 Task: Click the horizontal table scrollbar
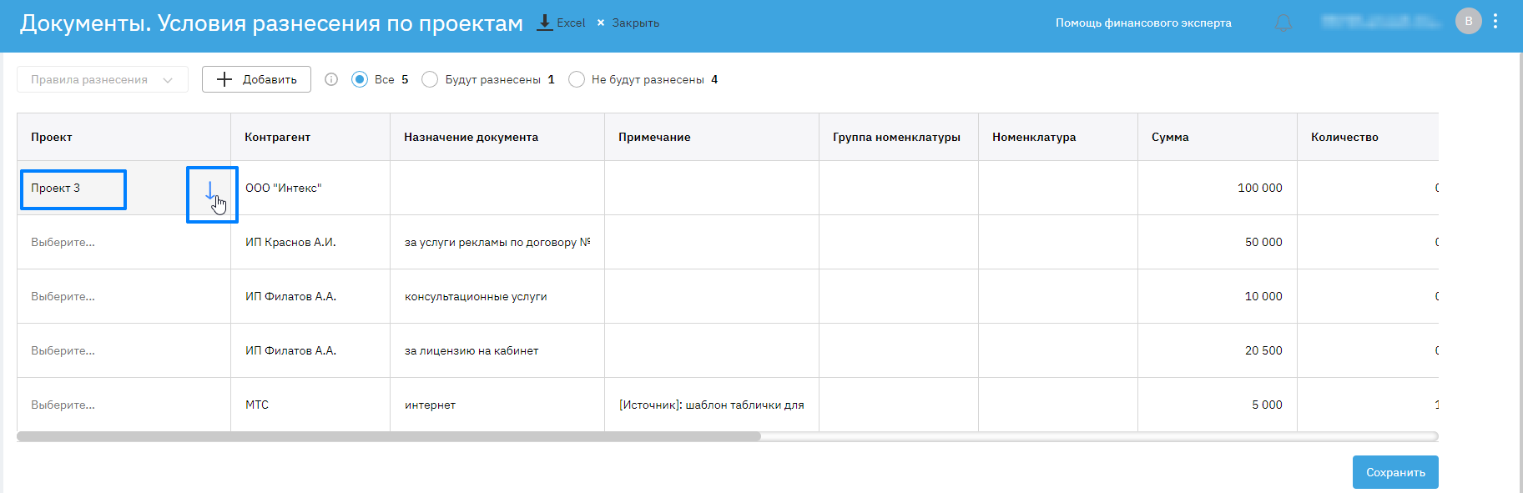389,436
